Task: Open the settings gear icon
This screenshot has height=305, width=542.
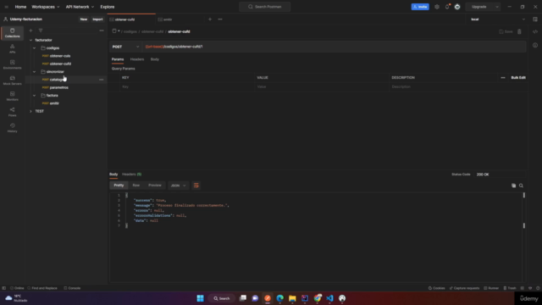Action: 437,7
